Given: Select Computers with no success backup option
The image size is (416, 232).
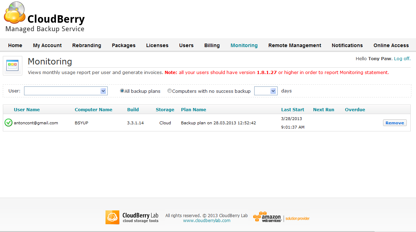Looking at the screenshot, I should (x=170, y=91).
